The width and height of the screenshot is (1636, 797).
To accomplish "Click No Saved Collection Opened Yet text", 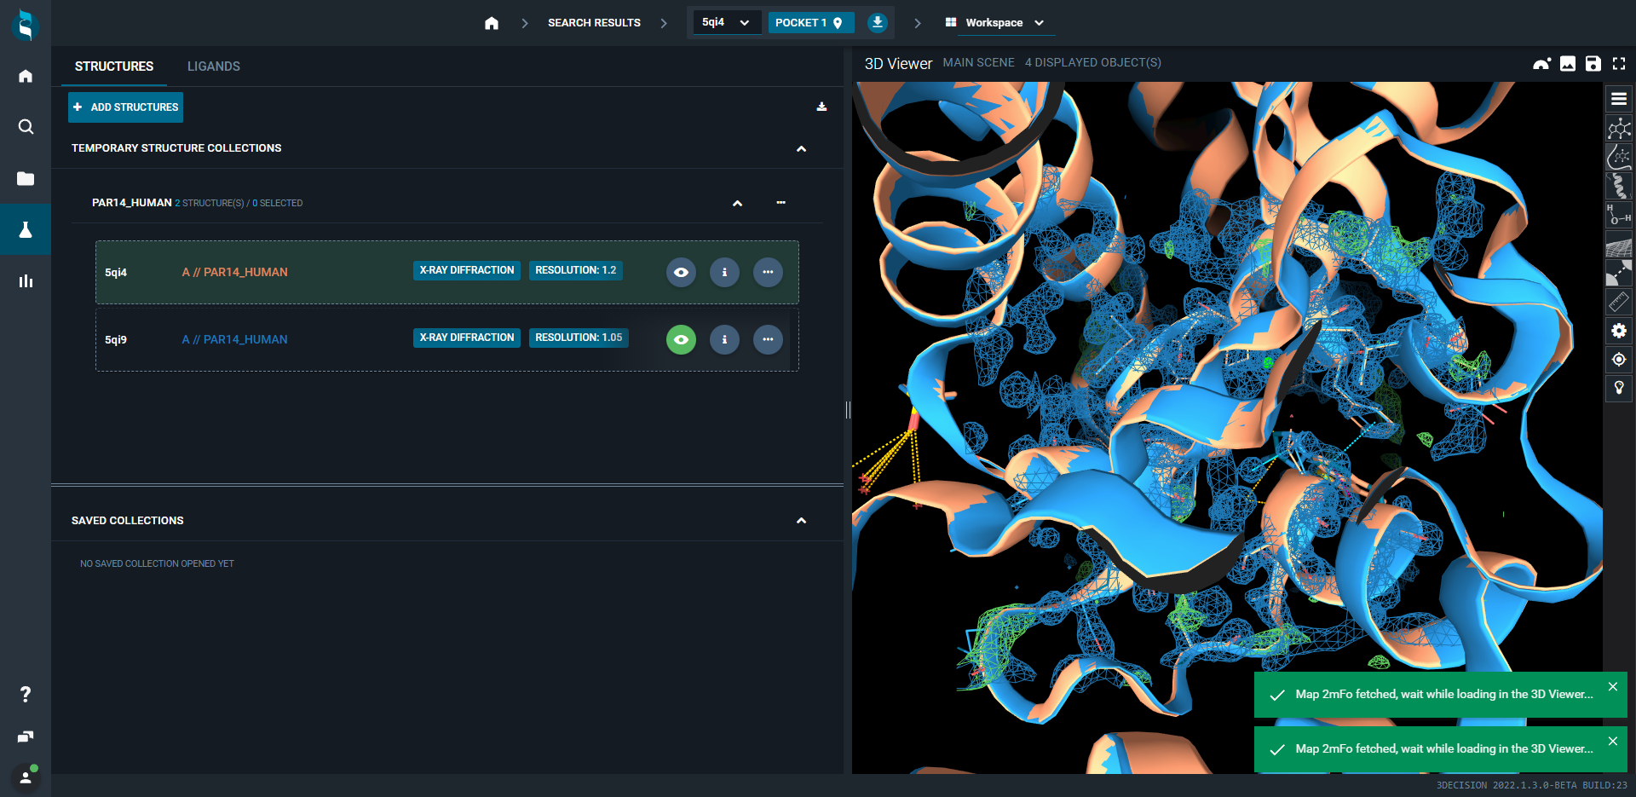I will [x=157, y=564].
